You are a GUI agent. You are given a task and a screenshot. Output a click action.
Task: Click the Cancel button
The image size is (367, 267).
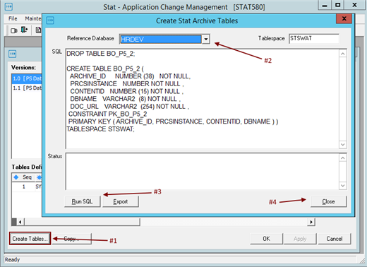[x=335, y=239]
